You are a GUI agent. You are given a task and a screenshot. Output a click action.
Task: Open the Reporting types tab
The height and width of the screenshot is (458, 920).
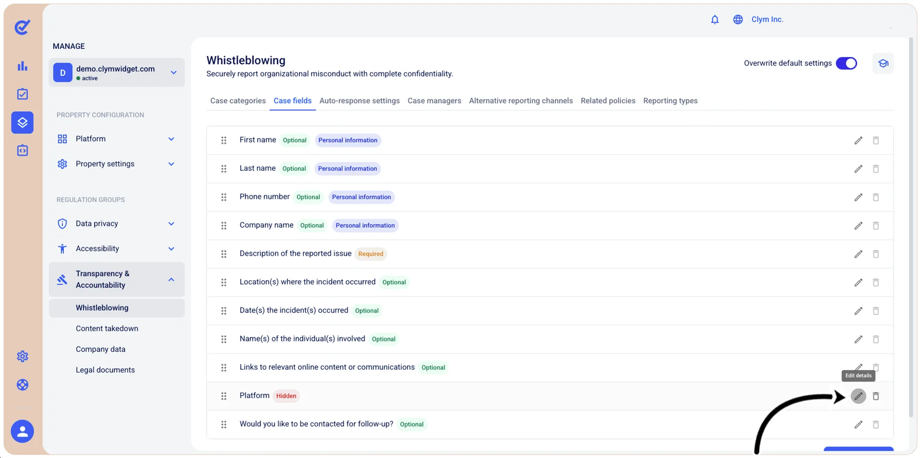tap(670, 101)
